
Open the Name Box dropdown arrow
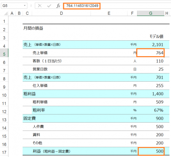point(25,6)
